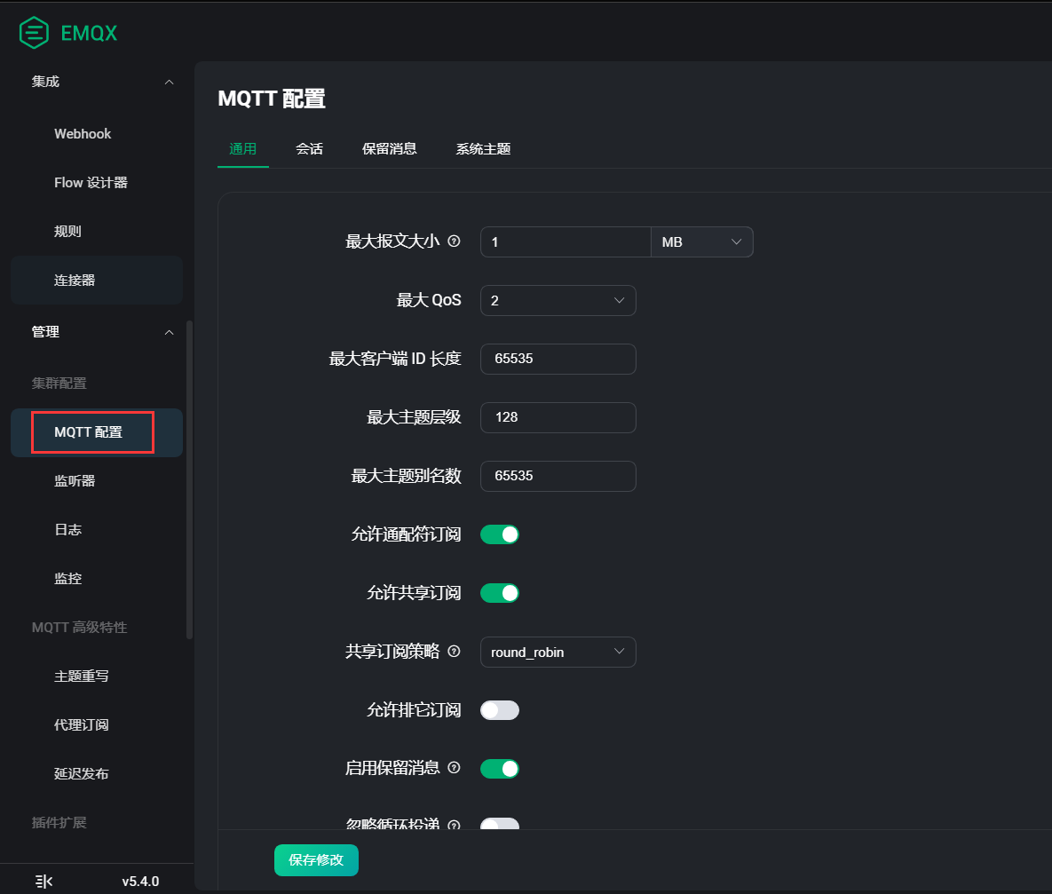Click the v5.4.0 version label
Screen dimensions: 1052x894
(x=140, y=882)
